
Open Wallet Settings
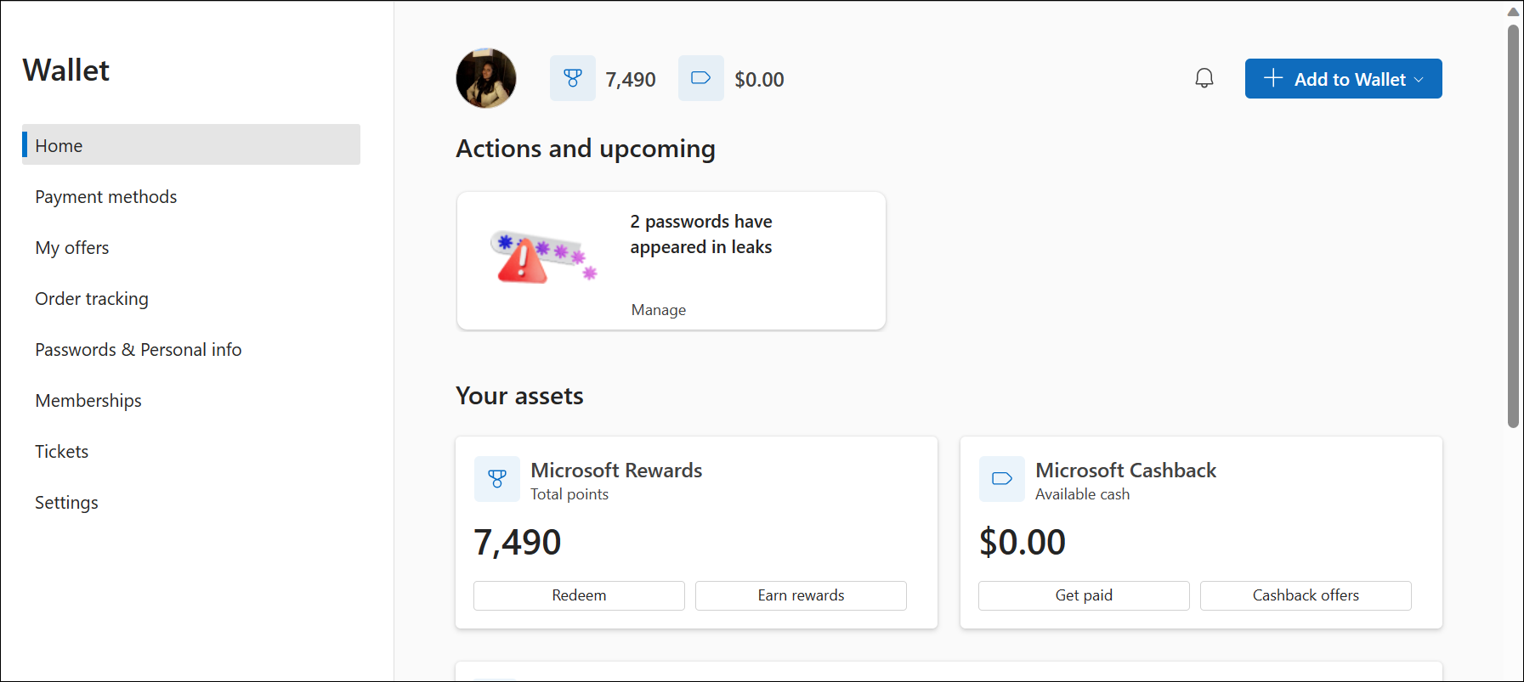coord(66,503)
